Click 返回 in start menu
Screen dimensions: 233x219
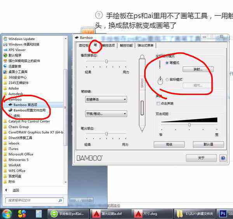16,190
